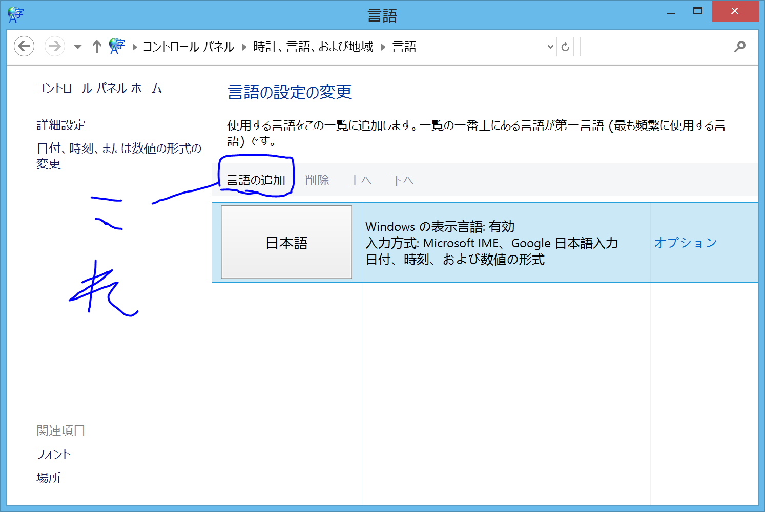Click コントロール パネル breadcrumb
Image resolution: width=765 pixels, height=512 pixels.
pyautogui.click(x=189, y=47)
